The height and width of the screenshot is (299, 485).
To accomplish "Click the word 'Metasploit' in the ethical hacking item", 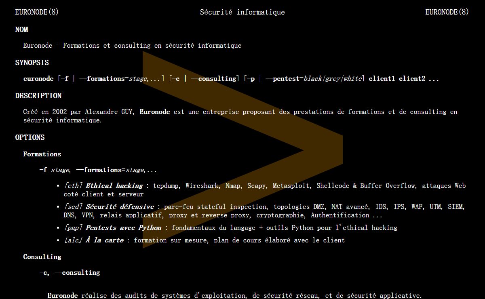I will tap(291, 186).
